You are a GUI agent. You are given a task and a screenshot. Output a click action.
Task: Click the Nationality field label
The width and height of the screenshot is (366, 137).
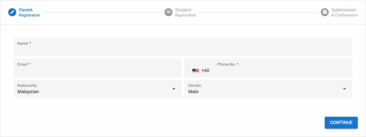pyautogui.click(x=27, y=86)
